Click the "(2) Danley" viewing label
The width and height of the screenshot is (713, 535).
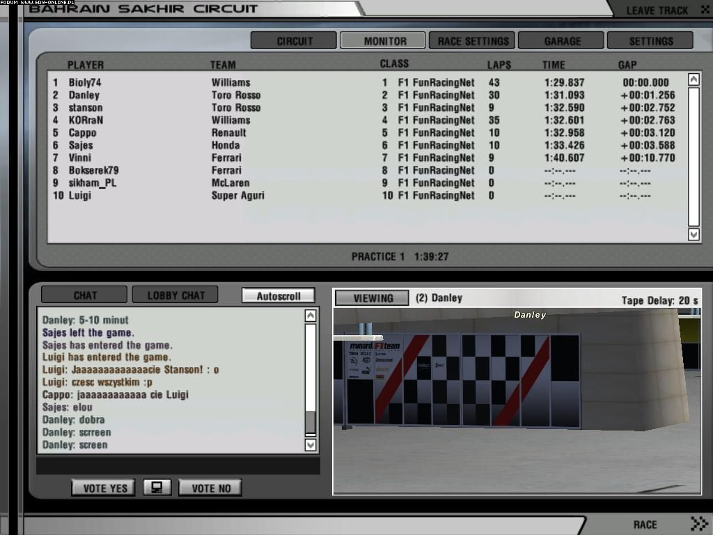(439, 298)
